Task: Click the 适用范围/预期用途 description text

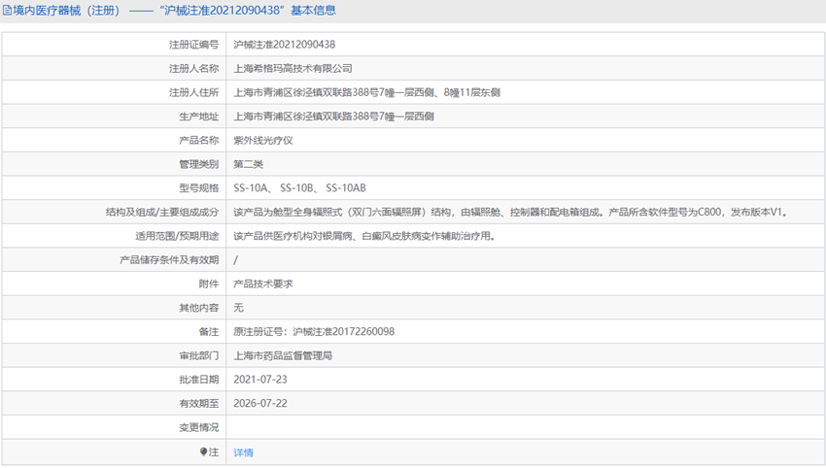Action: [x=364, y=236]
